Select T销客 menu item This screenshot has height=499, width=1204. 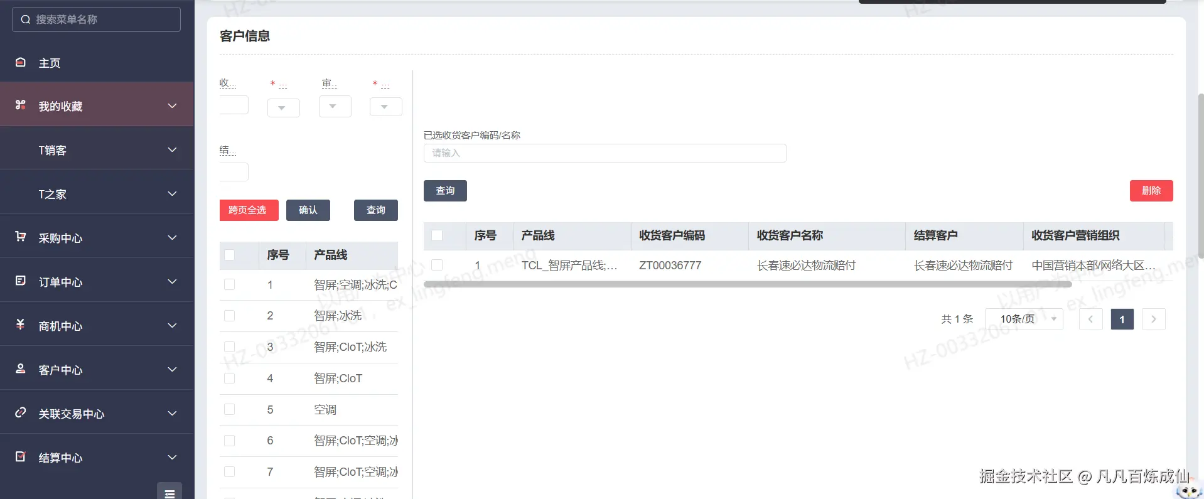[x=97, y=149]
